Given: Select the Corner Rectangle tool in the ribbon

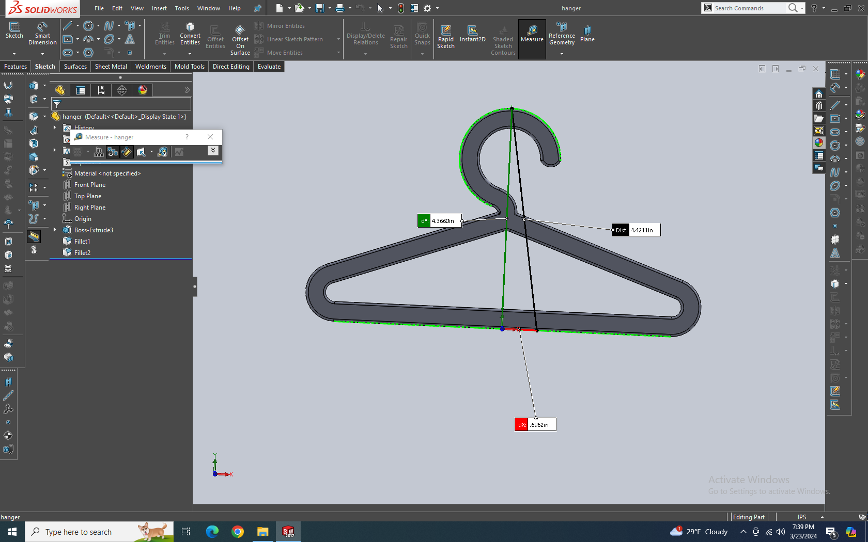Looking at the screenshot, I should [x=68, y=39].
